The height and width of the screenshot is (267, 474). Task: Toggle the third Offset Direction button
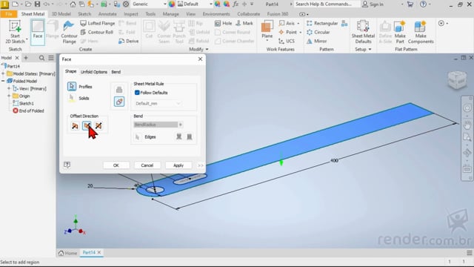coord(99,125)
